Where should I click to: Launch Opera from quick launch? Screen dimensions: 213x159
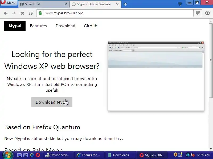[38, 155]
